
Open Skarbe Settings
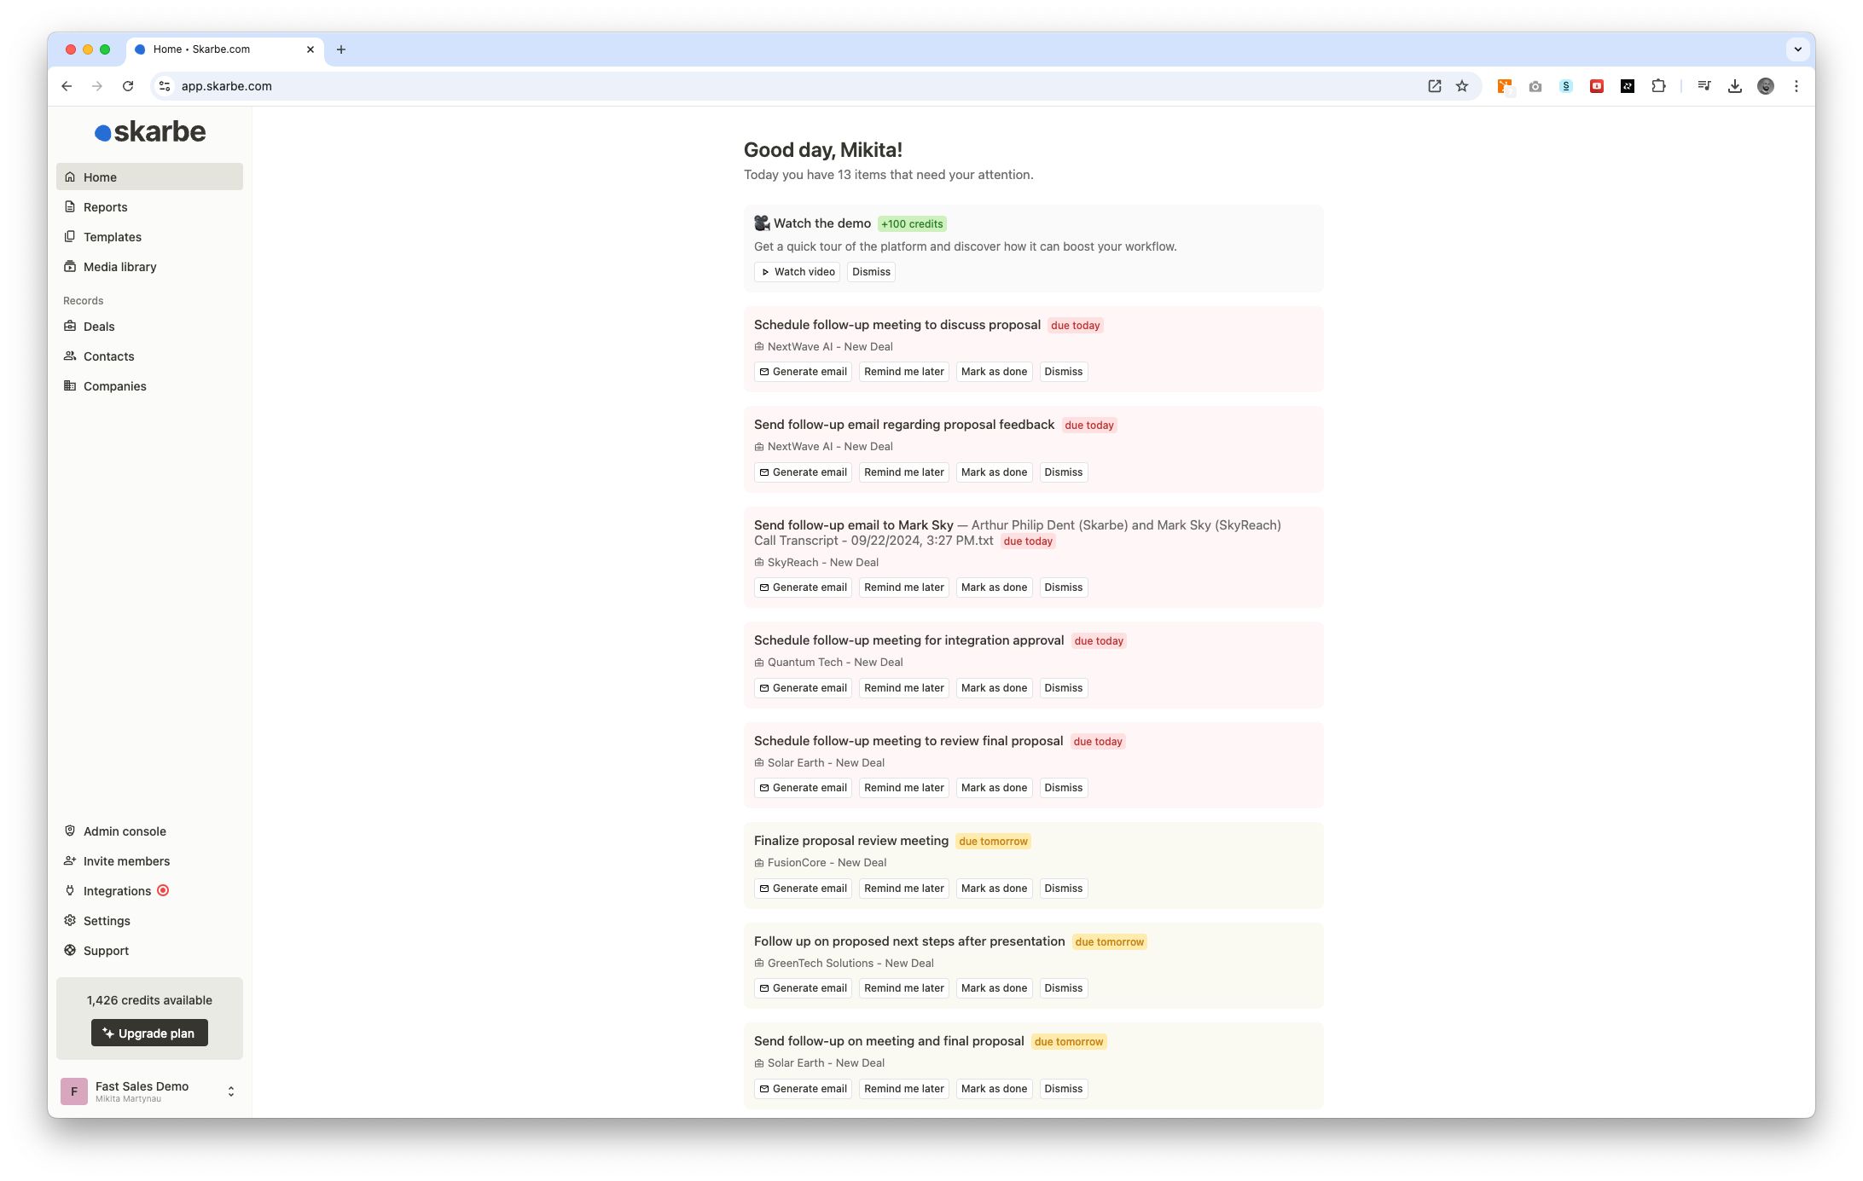[106, 920]
